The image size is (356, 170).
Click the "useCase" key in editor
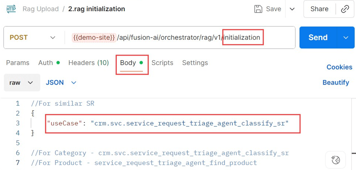(64, 123)
